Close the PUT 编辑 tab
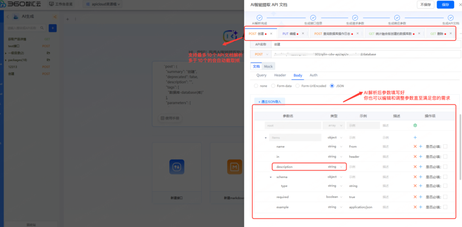This screenshot has height=227, width=462. tap(303, 34)
